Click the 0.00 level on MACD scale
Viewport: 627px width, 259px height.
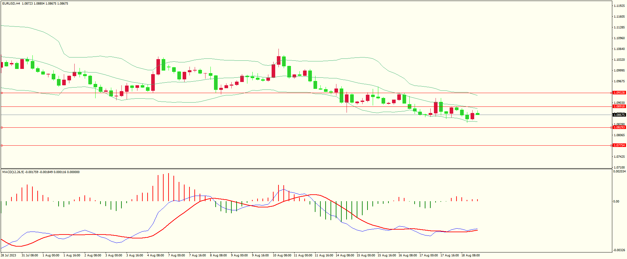click(616, 202)
